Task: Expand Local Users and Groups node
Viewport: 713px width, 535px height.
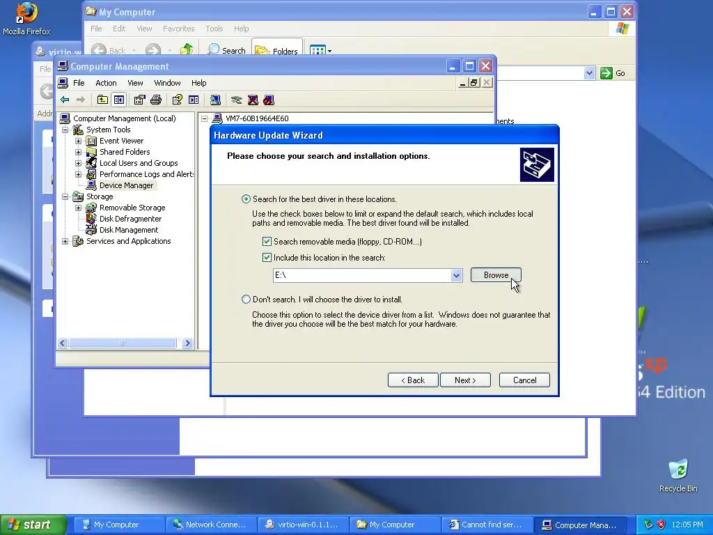Action: tap(78, 163)
